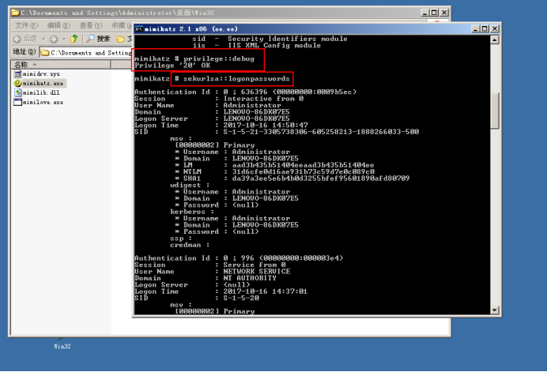Viewport: 547px width, 372px height.
Task: Click the NTLM hash value line
Action: (x=274, y=171)
